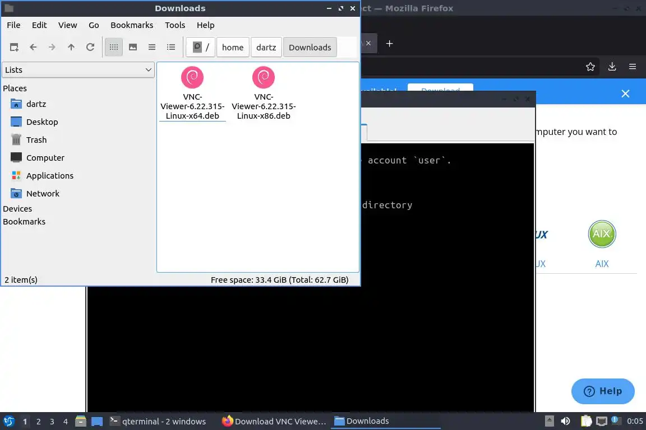This screenshot has width=646, height=430.
Task: Bookmark page with Firefox star icon
Action: pyautogui.click(x=590, y=67)
